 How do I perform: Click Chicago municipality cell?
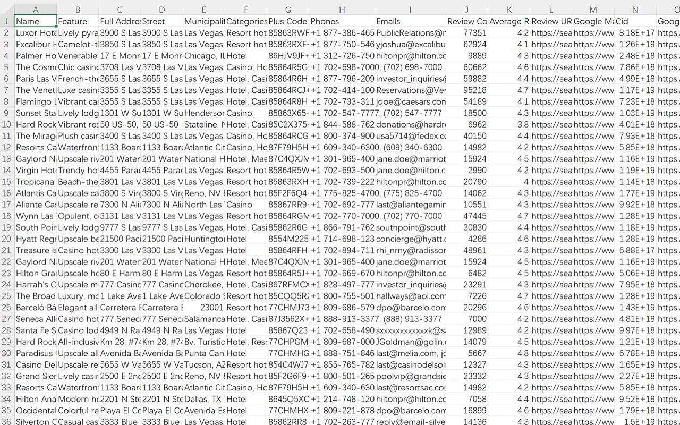204,55
